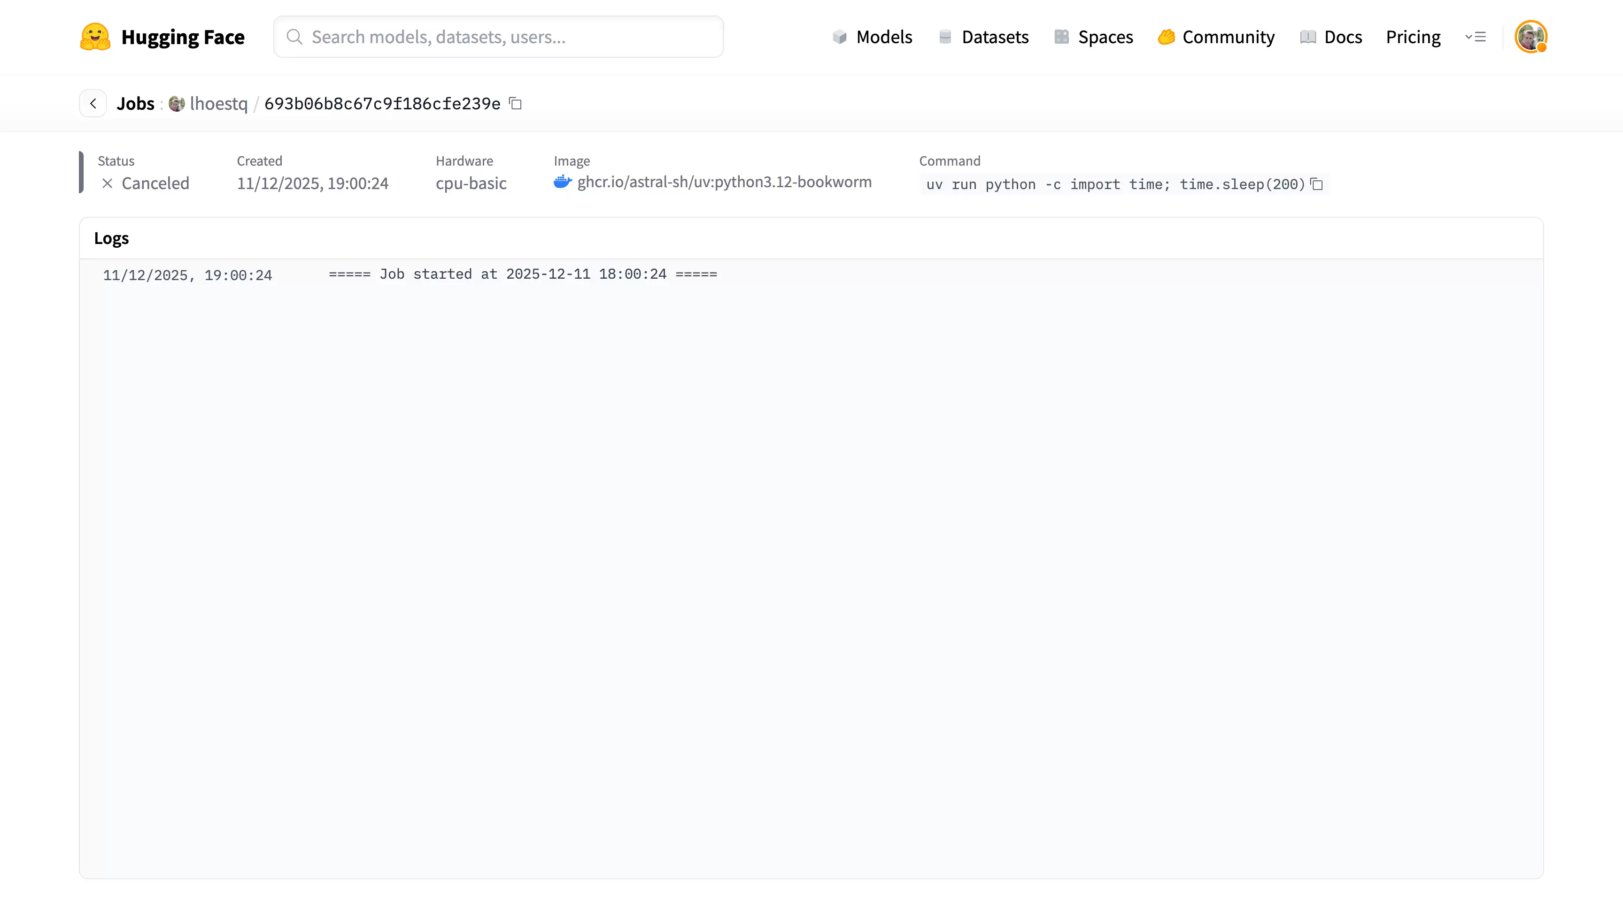
Task: Expand the more navigation dropdown menu
Action: tap(1476, 37)
